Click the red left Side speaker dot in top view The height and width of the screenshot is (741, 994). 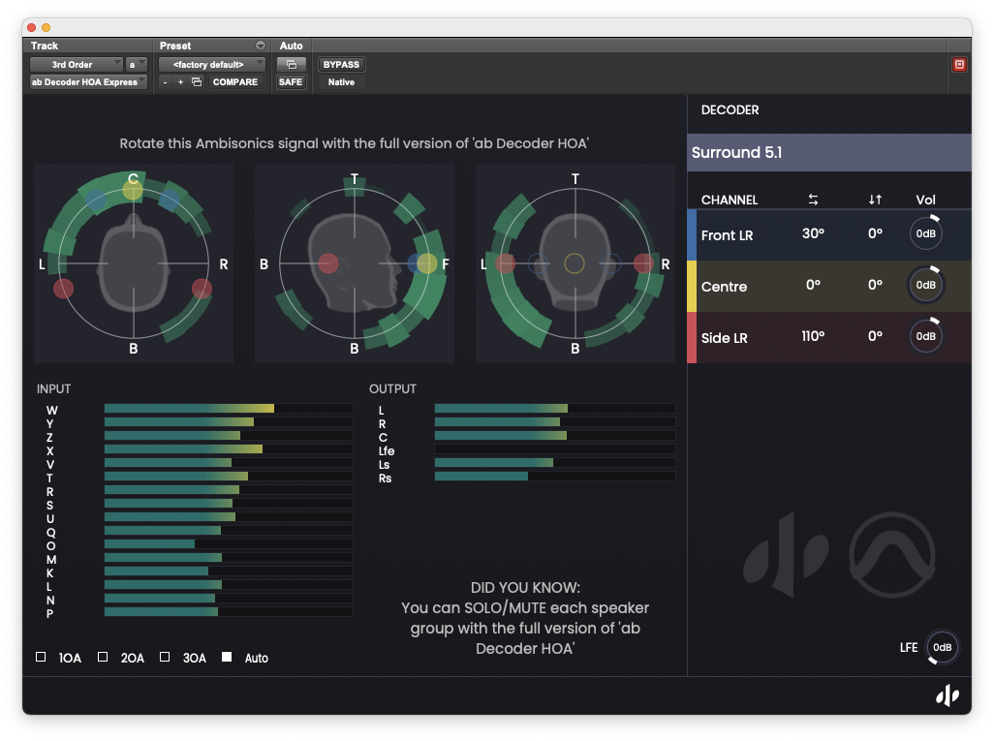(x=63, y=289)
